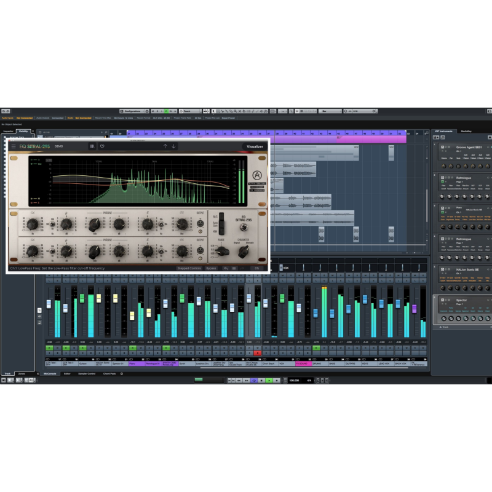Switch to the Editor lower zone tab
This screenshot has height=492, width=492.
point(67,374)
